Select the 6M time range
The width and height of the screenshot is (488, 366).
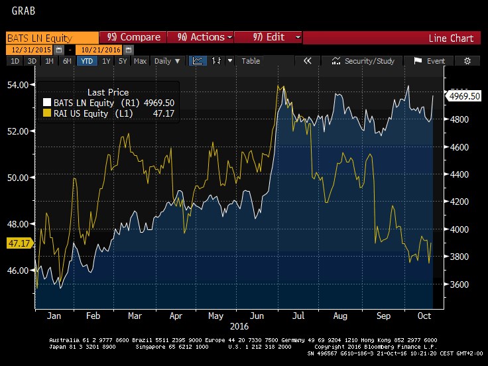point(67,61)
